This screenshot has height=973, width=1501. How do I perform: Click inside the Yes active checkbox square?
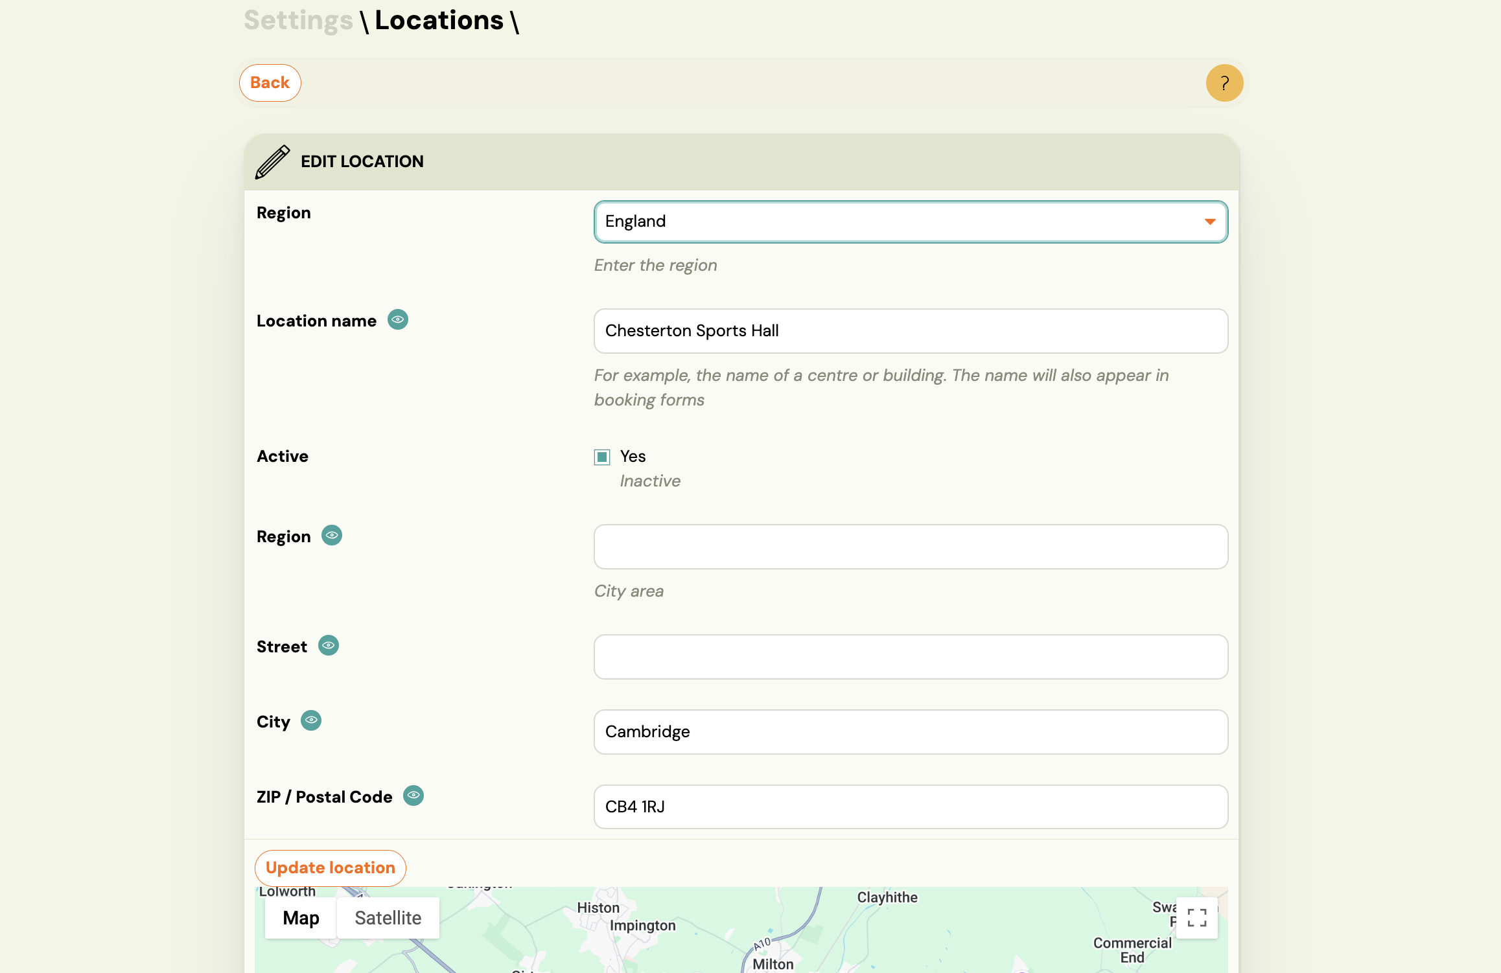tap(602, 457)
